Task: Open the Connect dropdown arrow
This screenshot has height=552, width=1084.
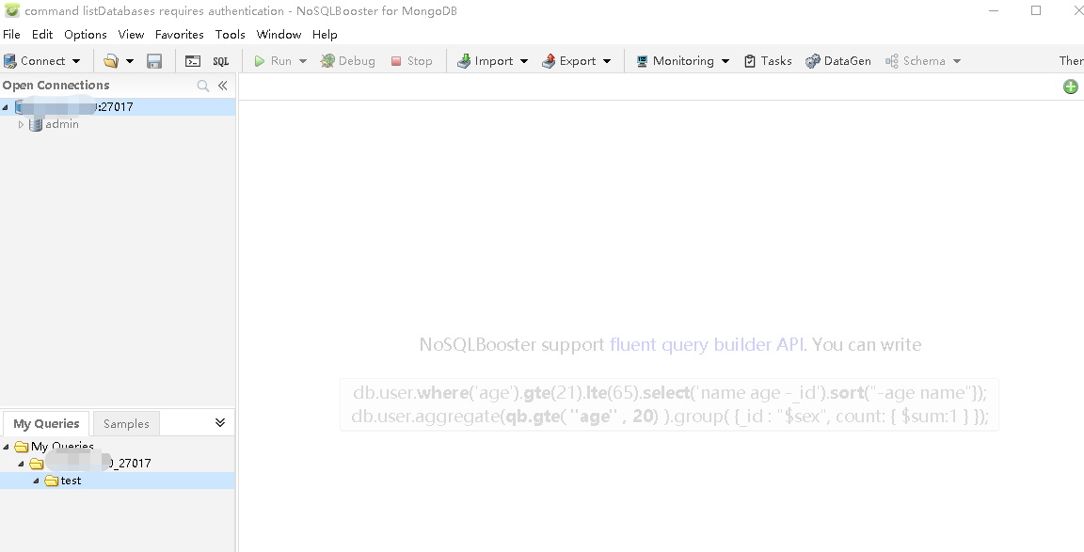Action: (x=76, y=61)
